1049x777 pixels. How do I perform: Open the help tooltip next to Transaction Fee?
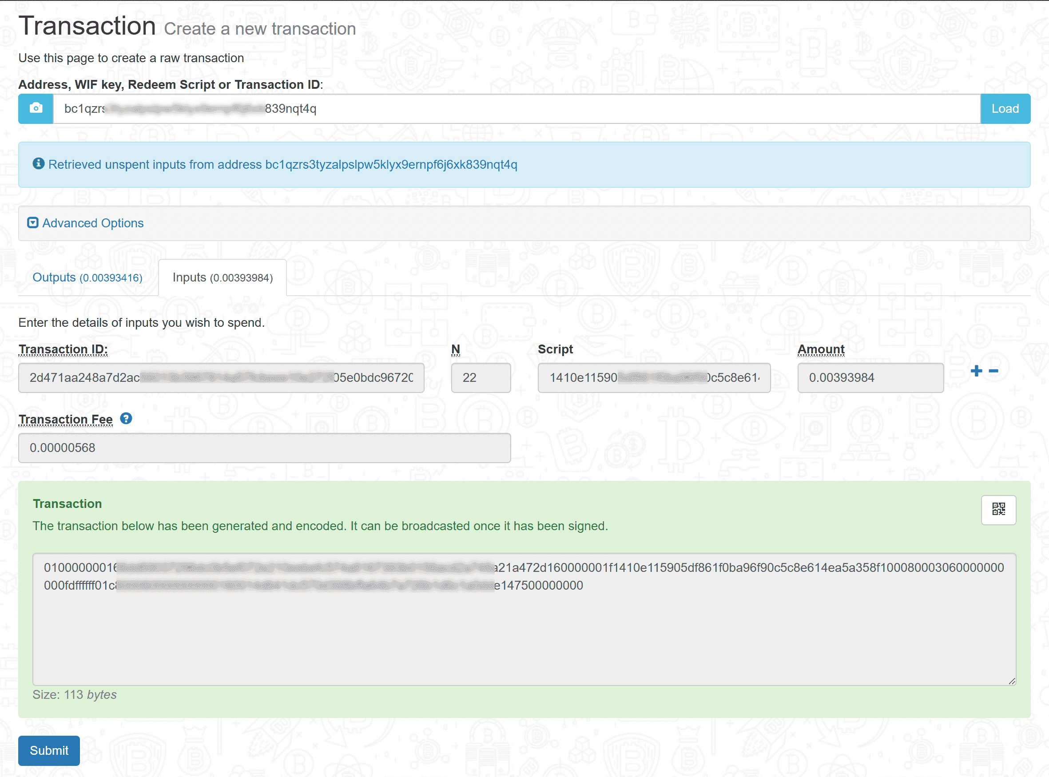click(126, 419)
